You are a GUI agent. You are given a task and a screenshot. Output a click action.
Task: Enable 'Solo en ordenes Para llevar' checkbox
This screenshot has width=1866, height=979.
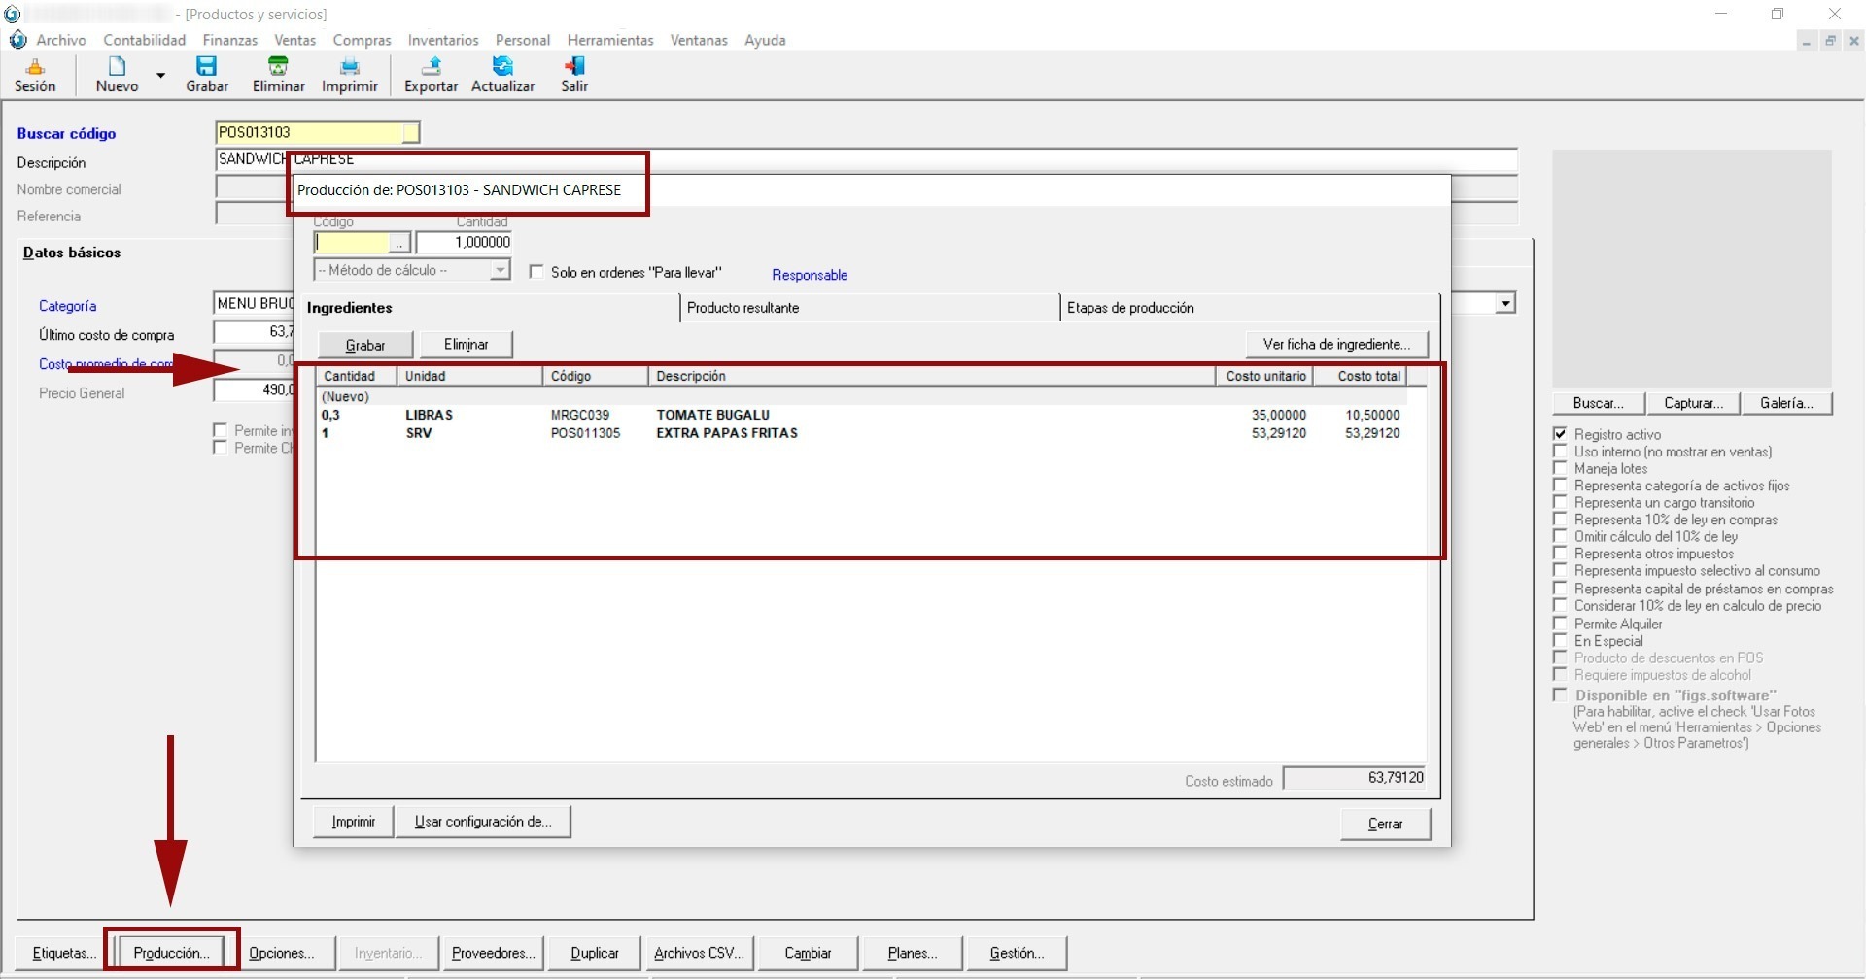pyautogui.click(x=536, y=272)
